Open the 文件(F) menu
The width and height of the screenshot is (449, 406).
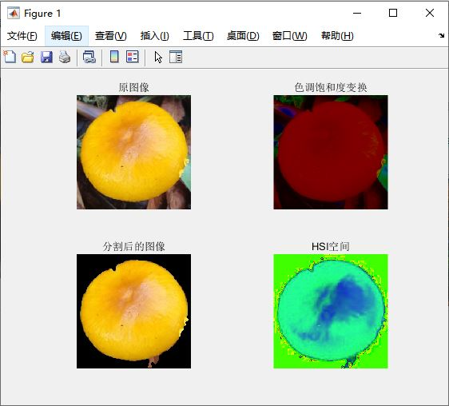22,36
